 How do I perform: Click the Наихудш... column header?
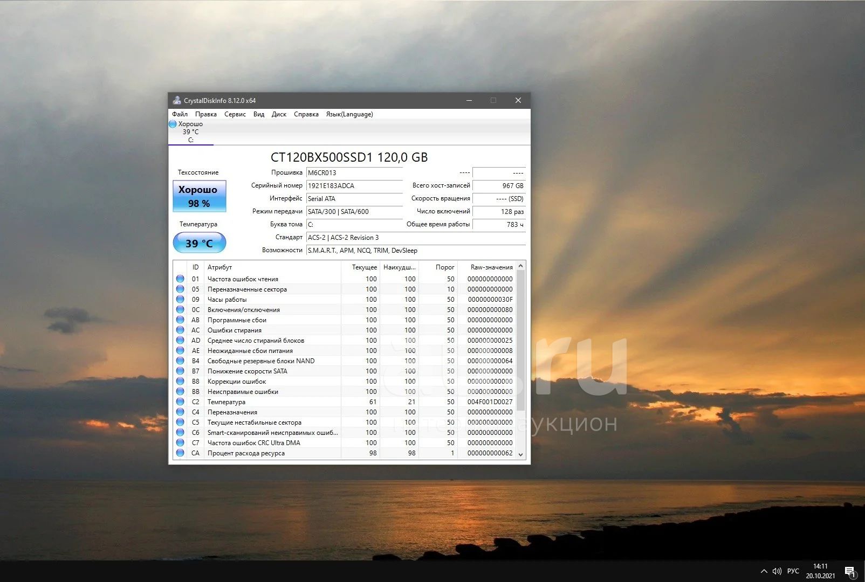(399, 267)
